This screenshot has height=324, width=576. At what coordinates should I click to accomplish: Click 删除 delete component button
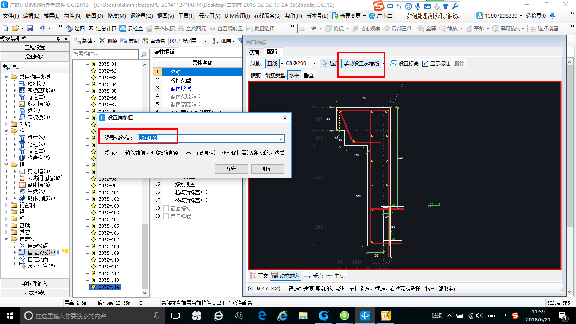108,41
